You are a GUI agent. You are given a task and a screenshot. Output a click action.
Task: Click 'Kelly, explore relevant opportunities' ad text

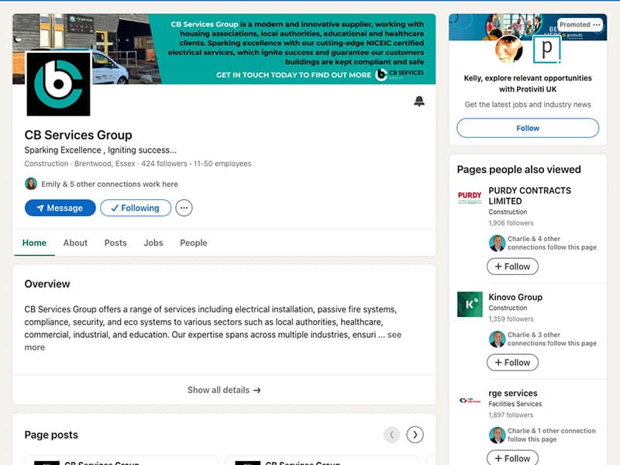528,84
